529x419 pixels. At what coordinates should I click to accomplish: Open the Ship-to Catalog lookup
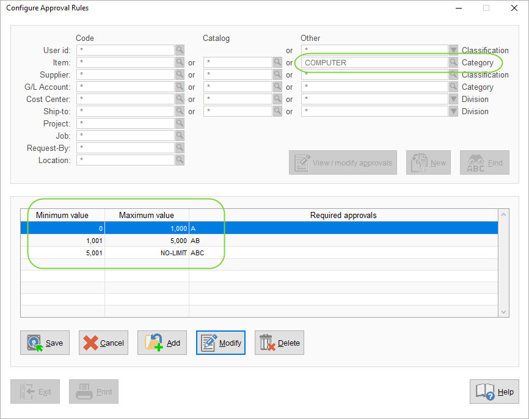pyautogui.click(x=277, y=111)
